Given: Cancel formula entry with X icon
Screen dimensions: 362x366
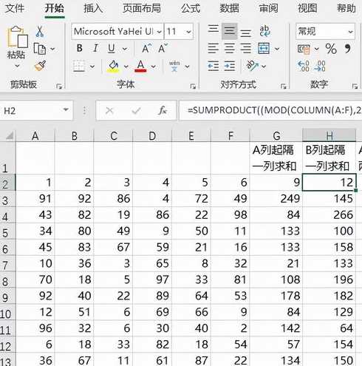Looking at the screenshot, I should pos(109,111).
